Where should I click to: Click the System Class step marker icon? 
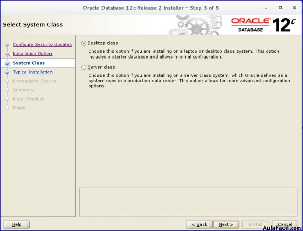point(7,63)
